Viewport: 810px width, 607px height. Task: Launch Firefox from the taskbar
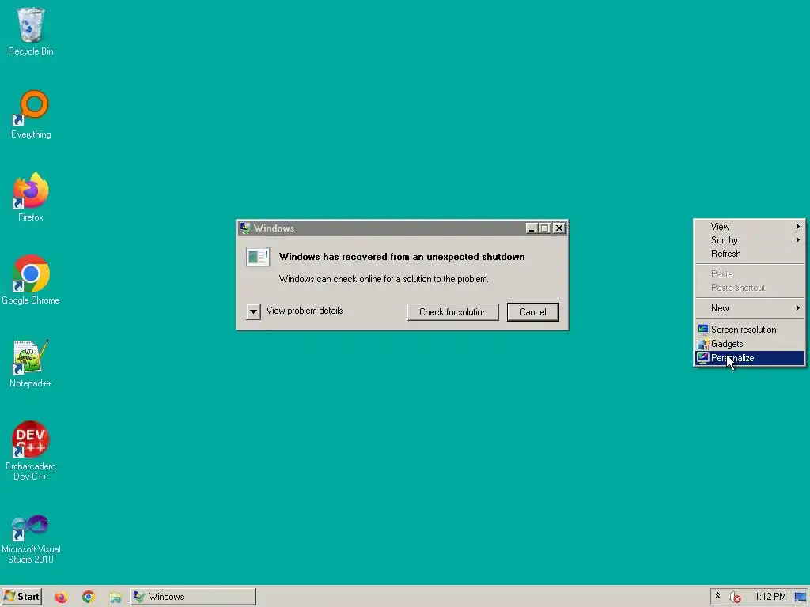pyautogui.click(x=62, y=597)
